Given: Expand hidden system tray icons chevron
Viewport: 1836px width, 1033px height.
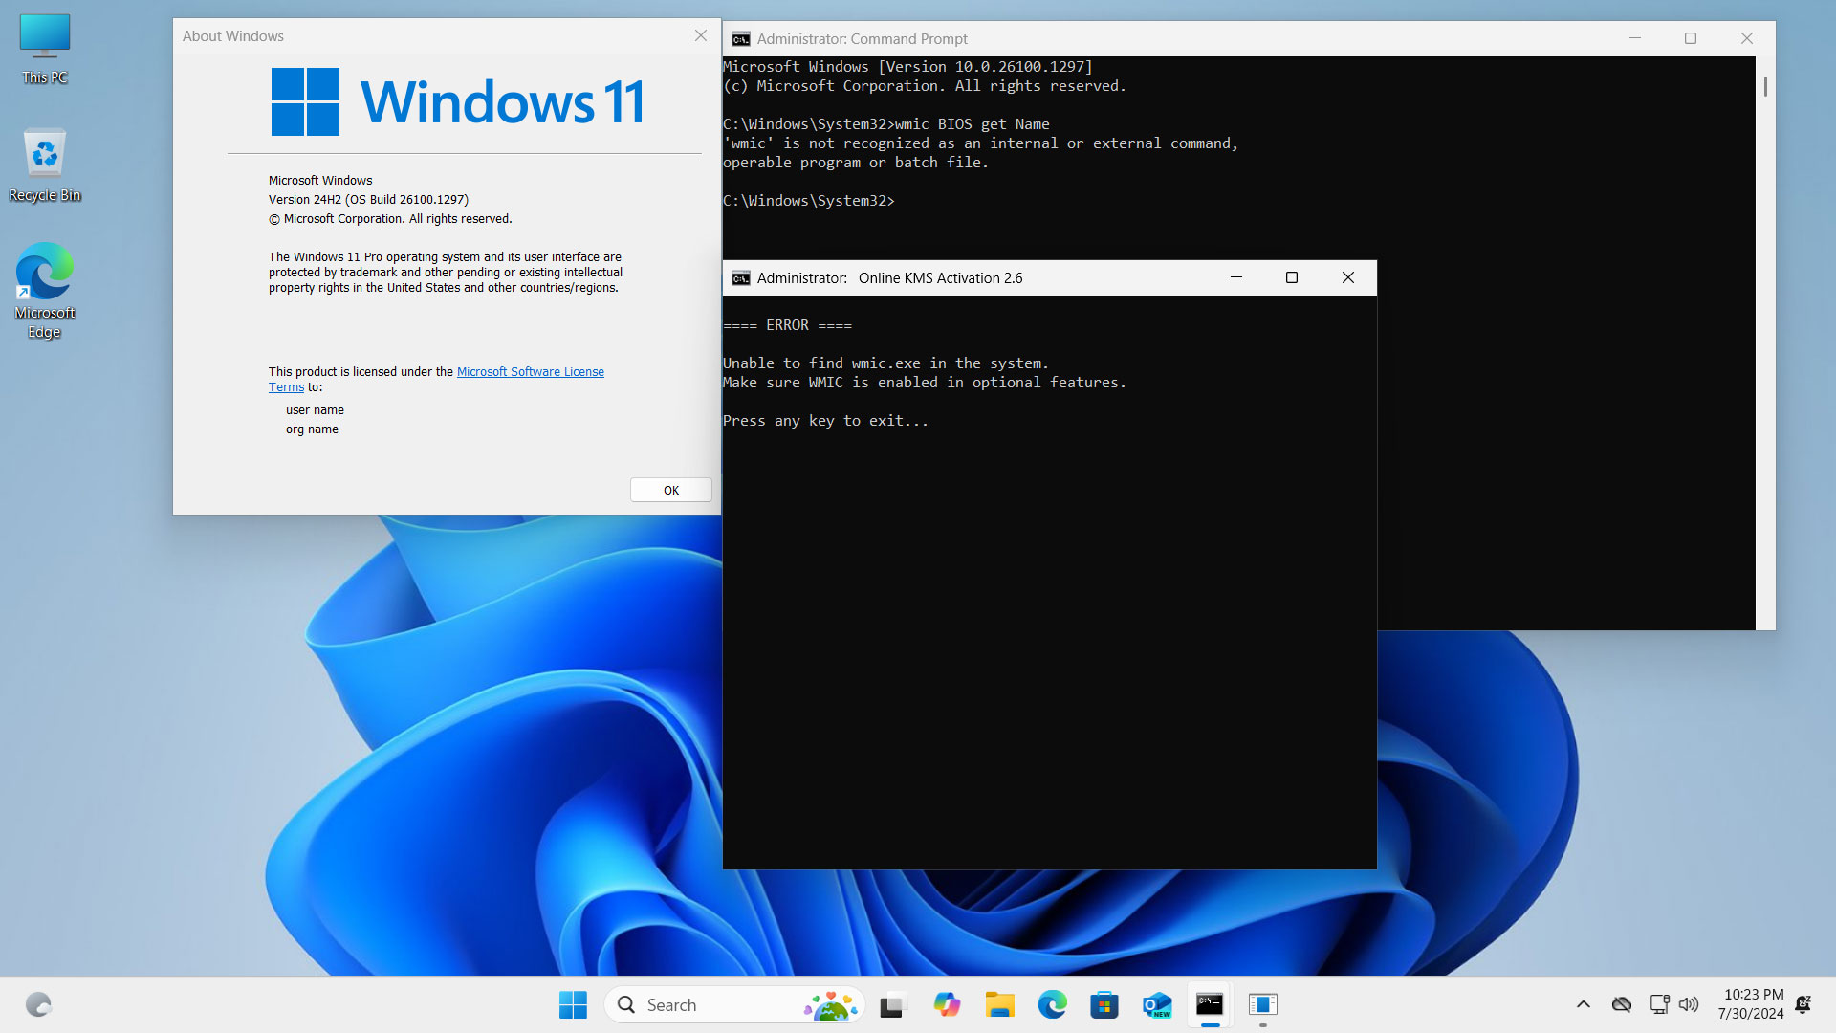Looking at the screenshot, I should click(1584, 1004).
